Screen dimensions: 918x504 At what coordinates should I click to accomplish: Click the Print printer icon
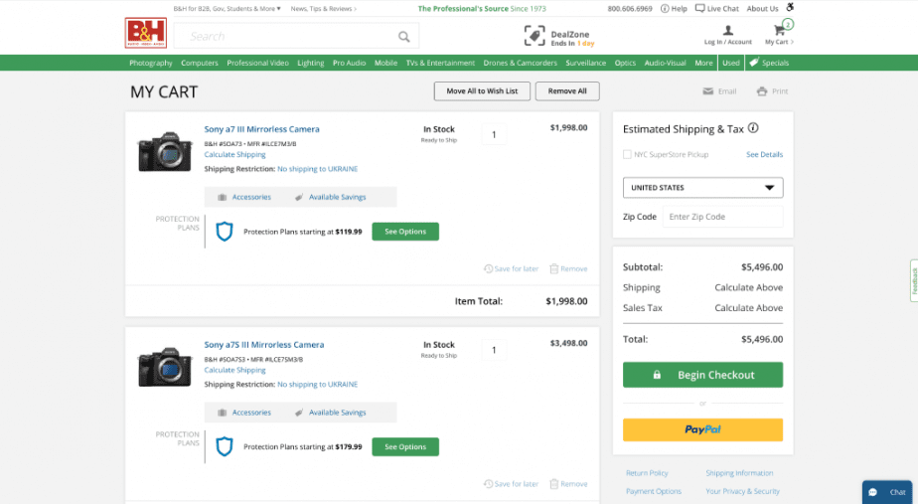(x=762, y=91)
